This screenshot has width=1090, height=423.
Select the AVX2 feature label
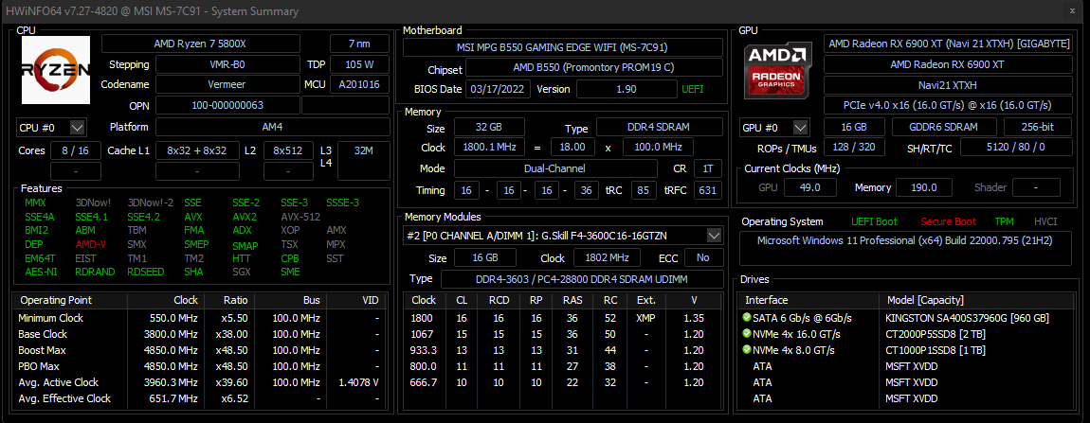(x=245, y=217)
